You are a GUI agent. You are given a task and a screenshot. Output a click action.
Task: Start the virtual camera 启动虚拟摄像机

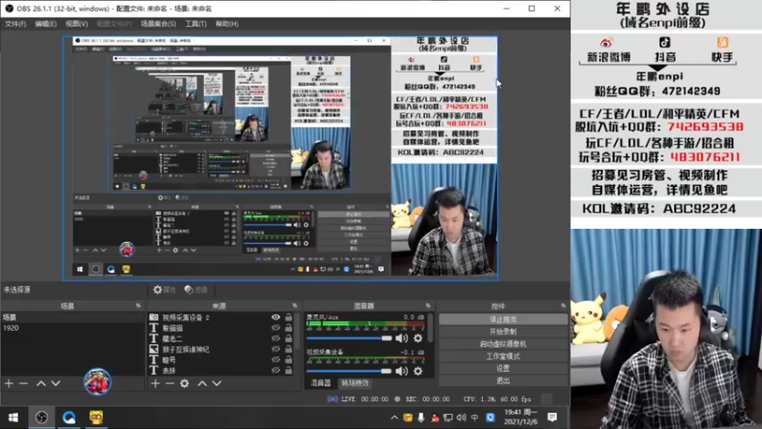pos(503,344)
